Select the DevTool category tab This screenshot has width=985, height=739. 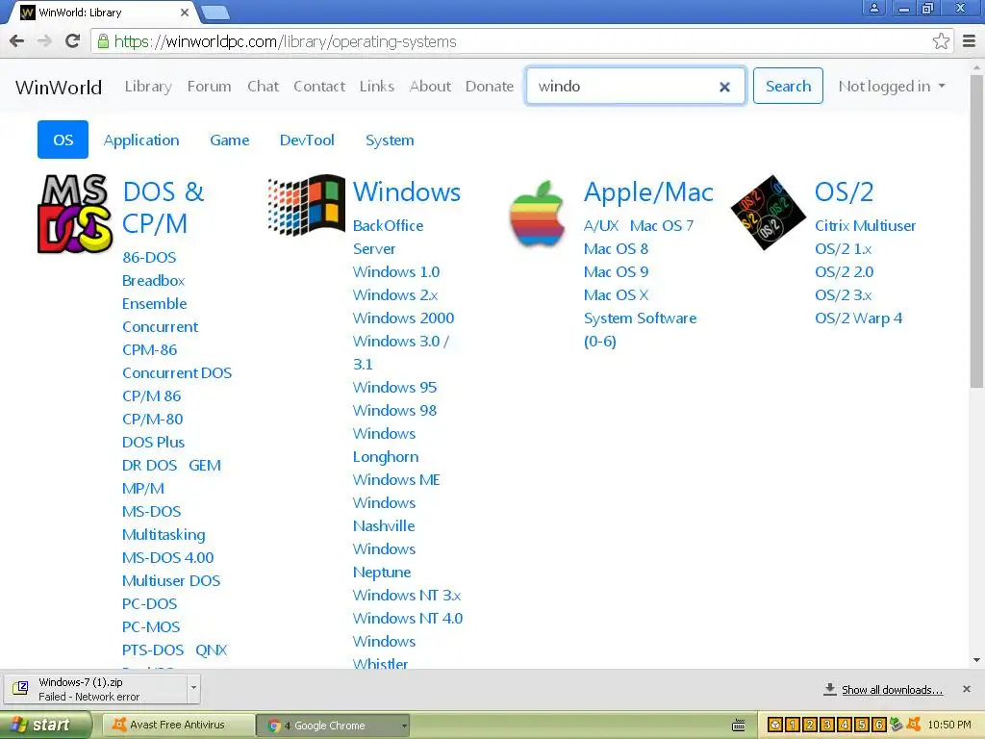click(x=307, y=140)
